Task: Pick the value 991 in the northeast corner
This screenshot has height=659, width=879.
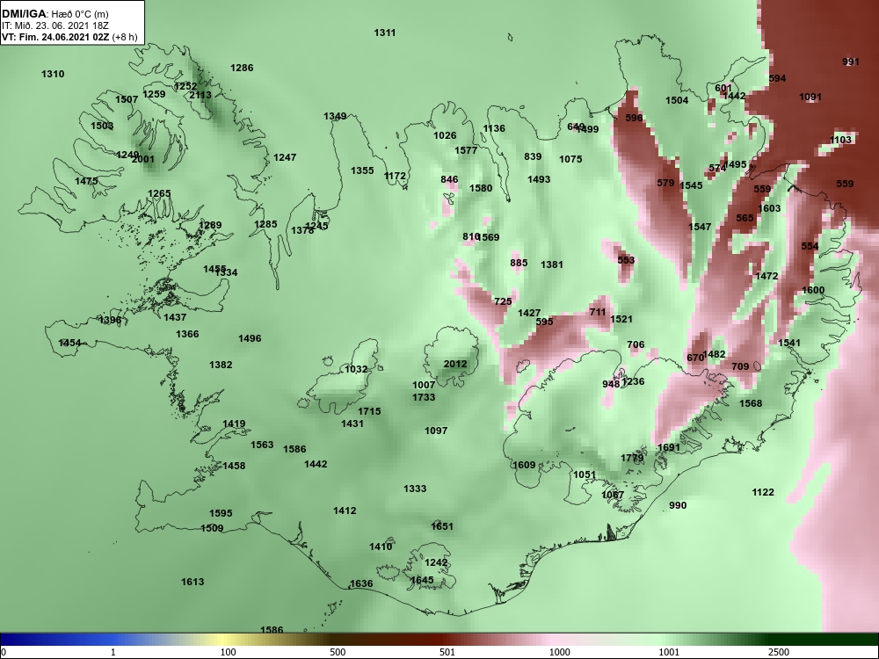Action: coord(850,62)
